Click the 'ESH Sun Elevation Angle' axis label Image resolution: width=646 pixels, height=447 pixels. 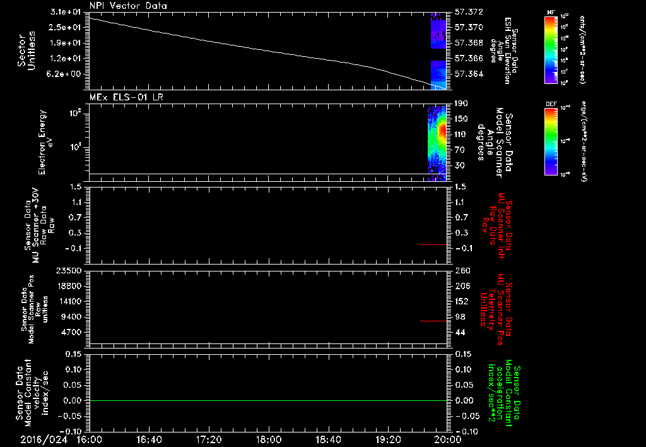click(x=504, y=51)
